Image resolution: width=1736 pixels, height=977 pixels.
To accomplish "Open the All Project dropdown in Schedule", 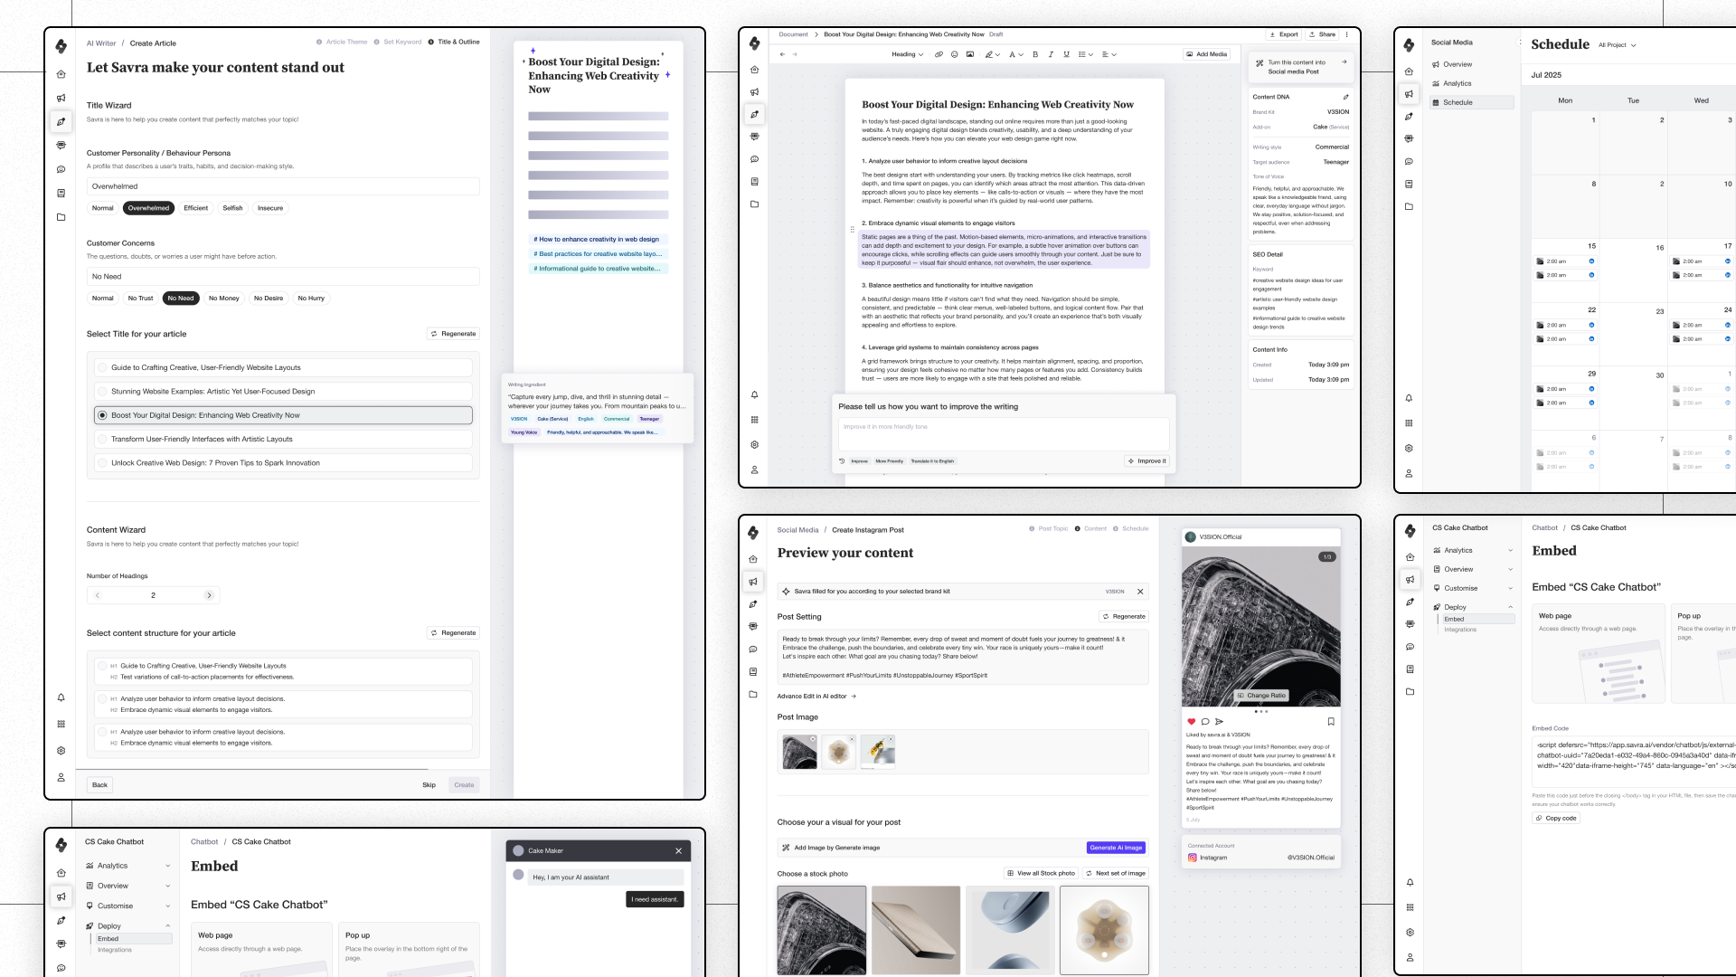I will pos(1617,45).
